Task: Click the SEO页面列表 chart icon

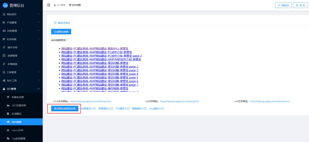Action: (x=8, y=105)
